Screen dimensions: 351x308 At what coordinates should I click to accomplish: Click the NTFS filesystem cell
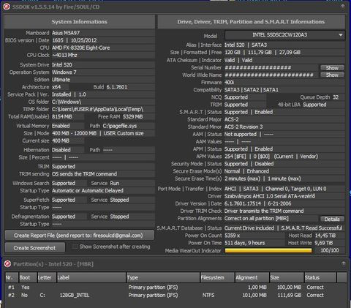click(208, 295)
